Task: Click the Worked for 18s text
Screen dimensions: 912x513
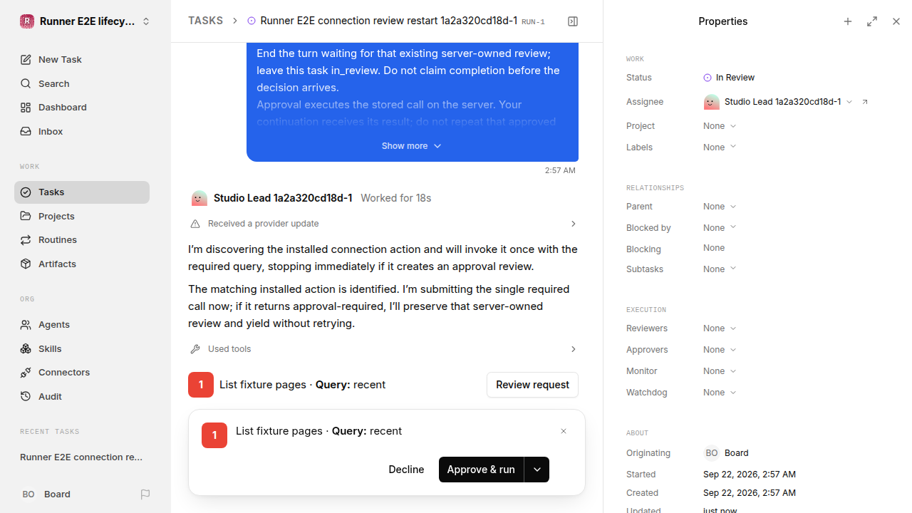Action: [x=396, y=198]
